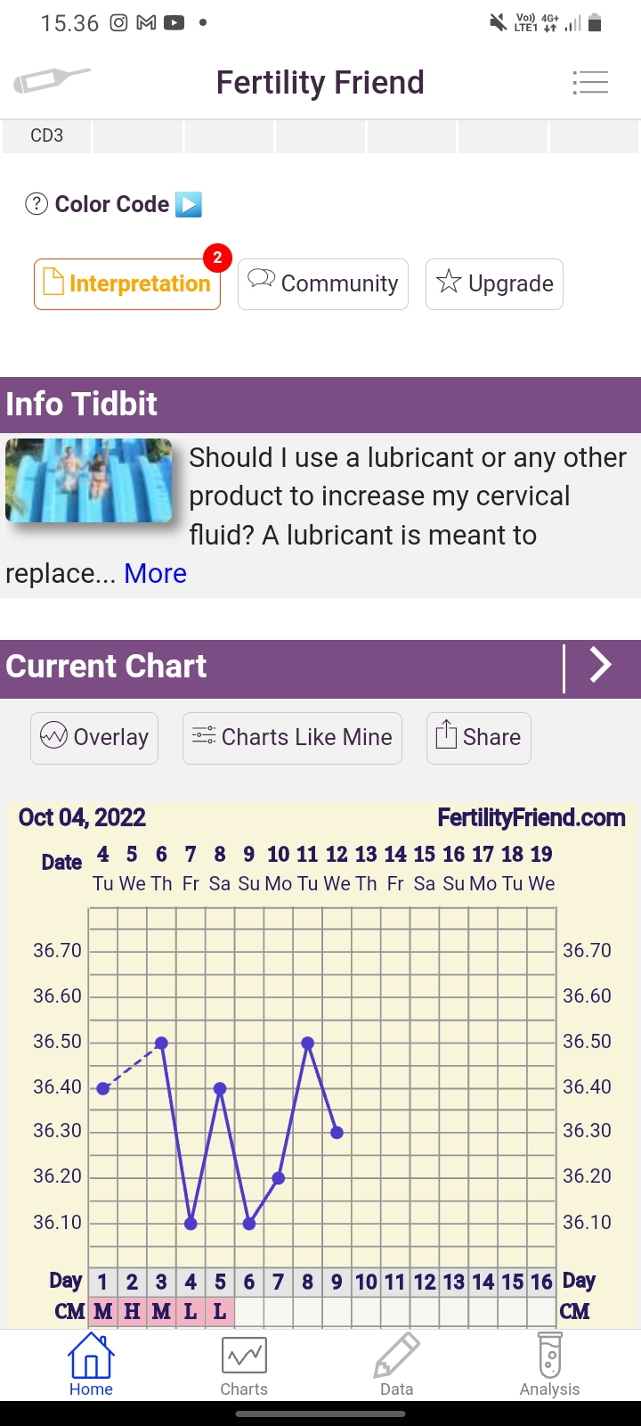Screen dimensions: 641x1426
Task: Select the CD3 calendar day cell
Action: [x=47, y=136]
